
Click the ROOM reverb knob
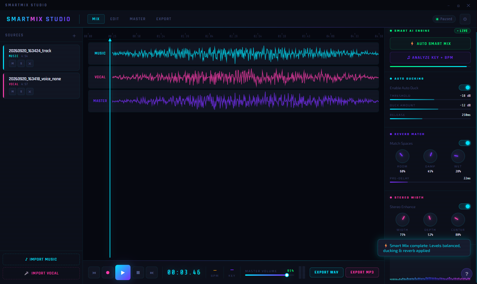tap(402, 156)
